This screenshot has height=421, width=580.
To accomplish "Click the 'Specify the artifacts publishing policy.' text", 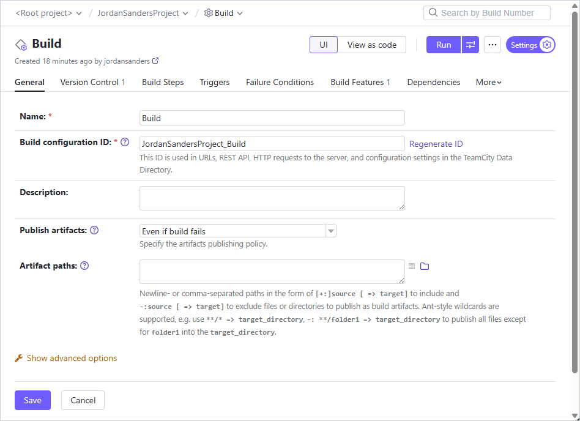I will (204, 244).
